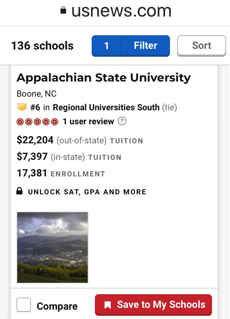Click the usnews.com address bar

[116, 11]
